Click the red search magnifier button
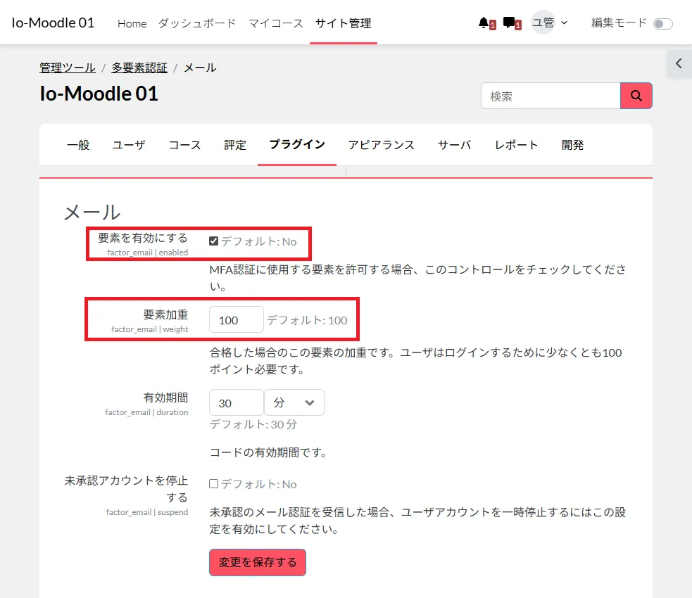Screen dimensions: 692x598 pos(636,96)
